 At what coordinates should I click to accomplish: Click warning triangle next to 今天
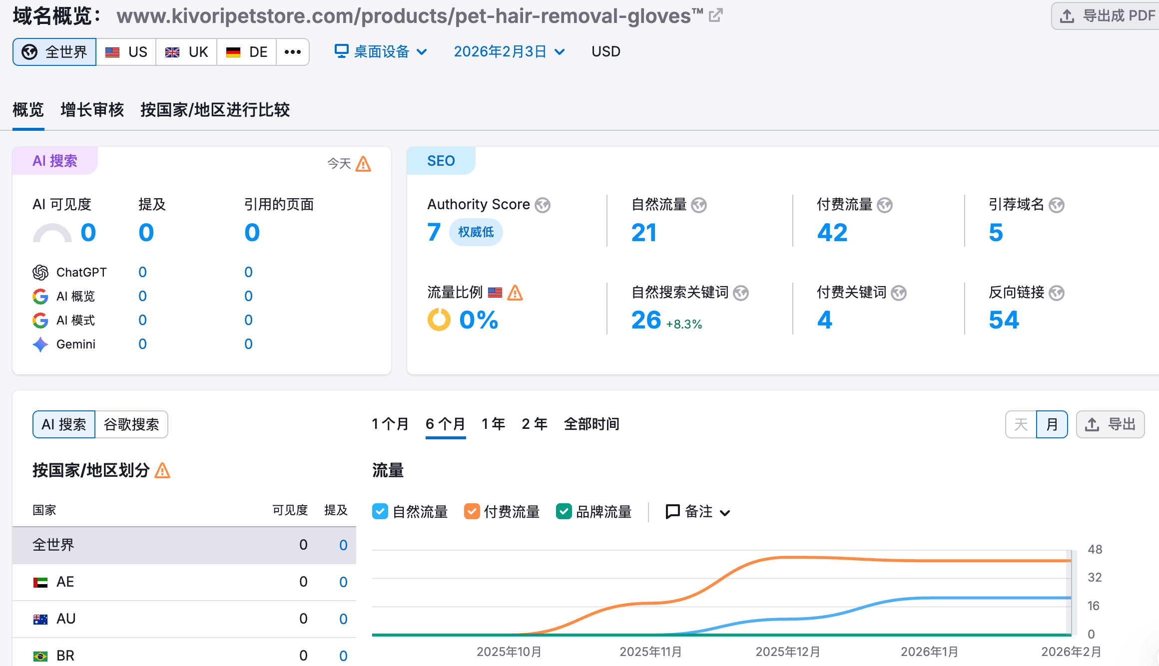363,164
